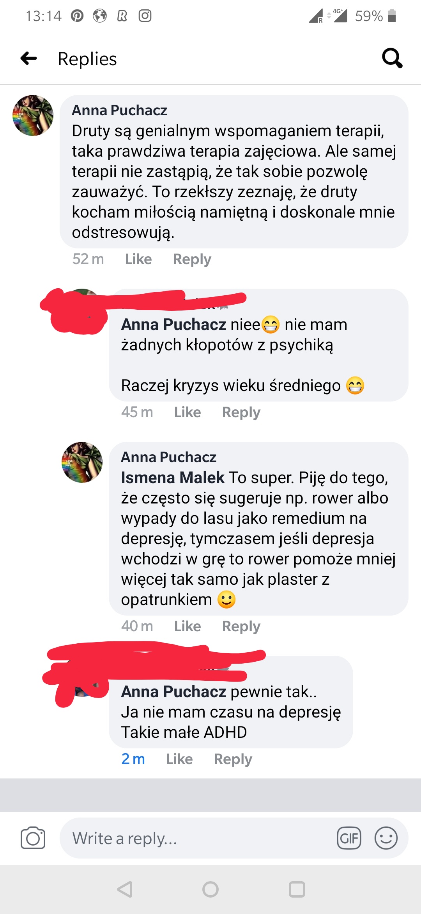Open the Ismena Malek mention link
This screenshot has height=914, width=421.
pyautogui.click(x=173, y=478)
